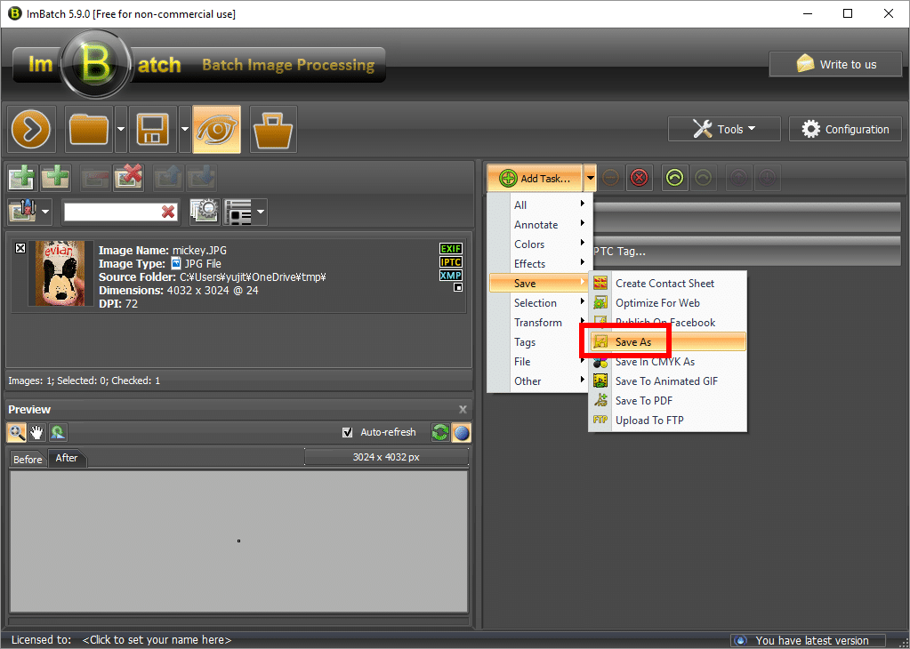Image resolution: width=910 pixels, height=649 pixels.
Task: Click the shopping bag icon in toolbar
Action: pos(273,130)
